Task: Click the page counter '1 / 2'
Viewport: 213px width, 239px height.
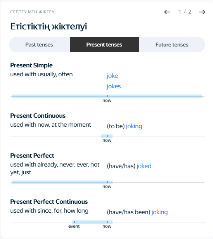Action: [185, 12]
